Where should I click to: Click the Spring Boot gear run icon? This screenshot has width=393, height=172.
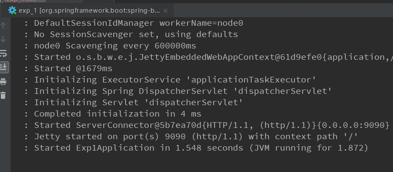12,10
